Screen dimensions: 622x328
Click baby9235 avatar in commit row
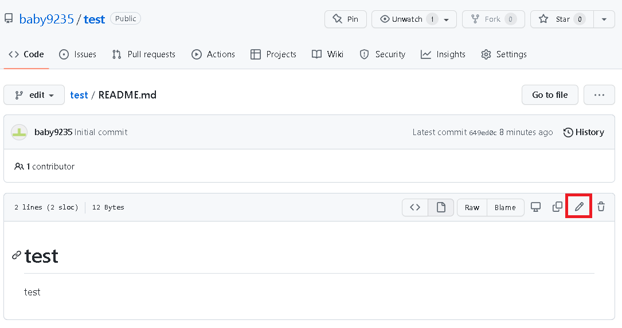(x=19, y=132)
